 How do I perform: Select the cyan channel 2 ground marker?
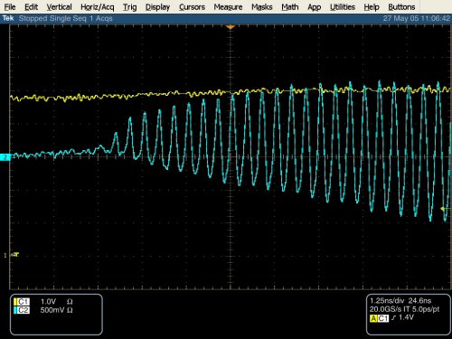(x=5, y=157)
